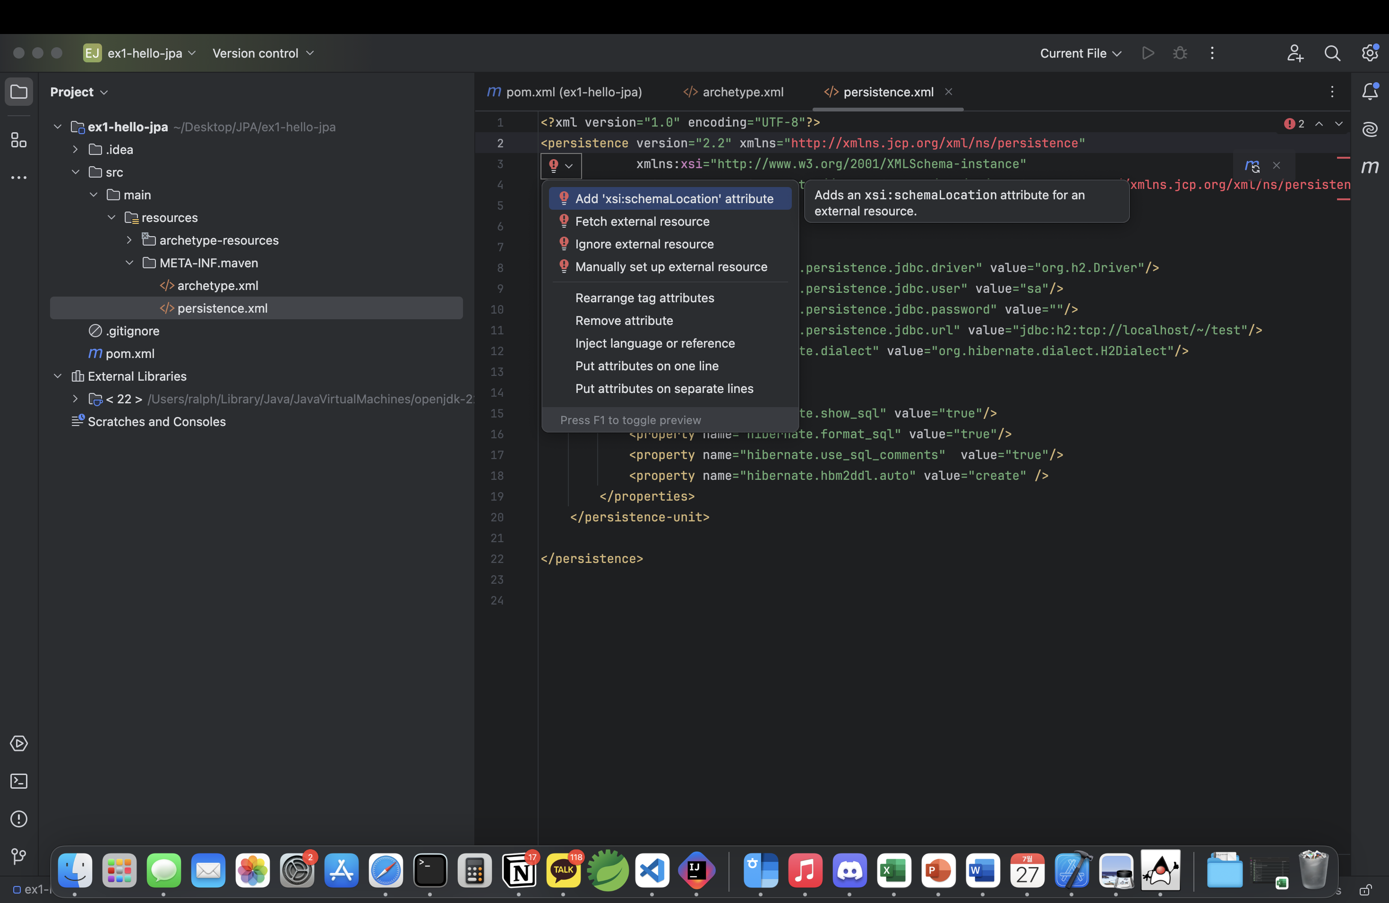Open the Services tool window icon
Viewport: 1389px width, 903px height.
[x=19, y=743]
